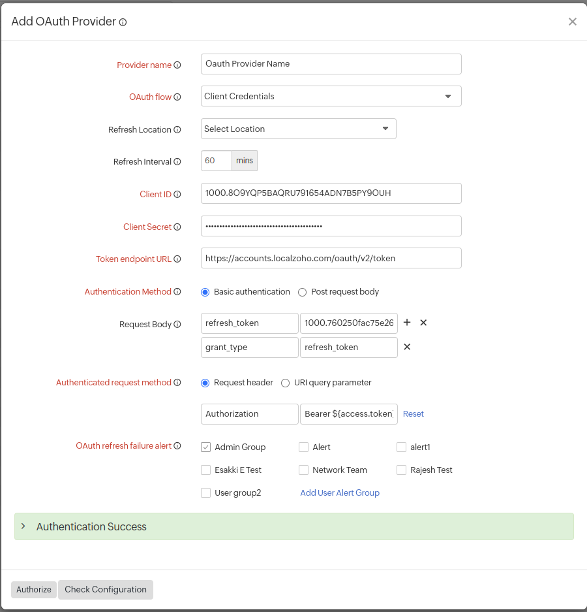Image resolution: width=587 pixels, height=612 pixels.
Task: Open the OAuth flow dropdown
Action: [x=448, y=96]
